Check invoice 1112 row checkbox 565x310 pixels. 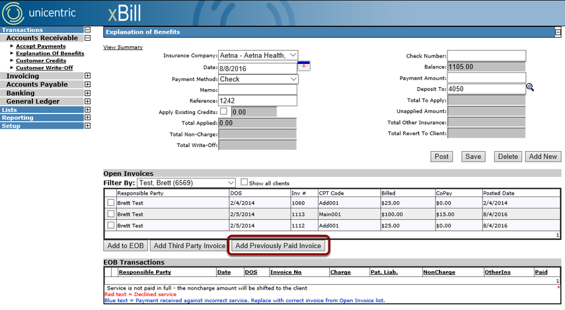click(110, 225)
